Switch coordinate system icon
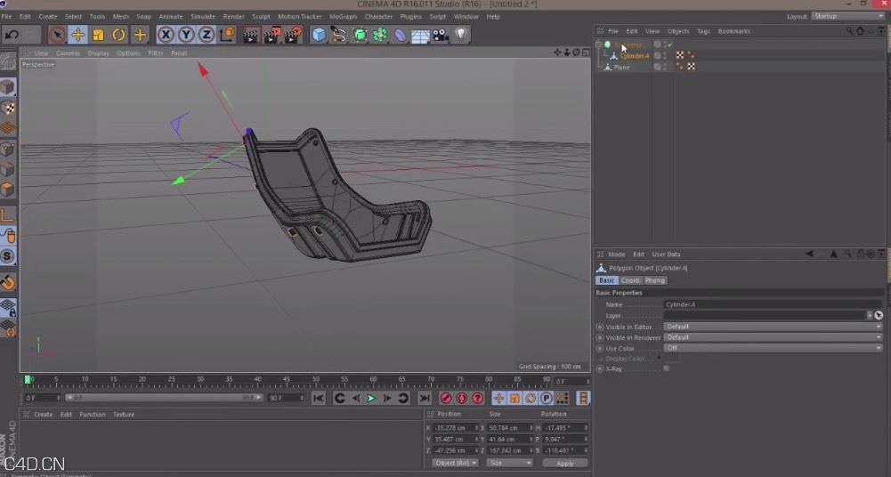The image size is (891, 477). (227, 35)
